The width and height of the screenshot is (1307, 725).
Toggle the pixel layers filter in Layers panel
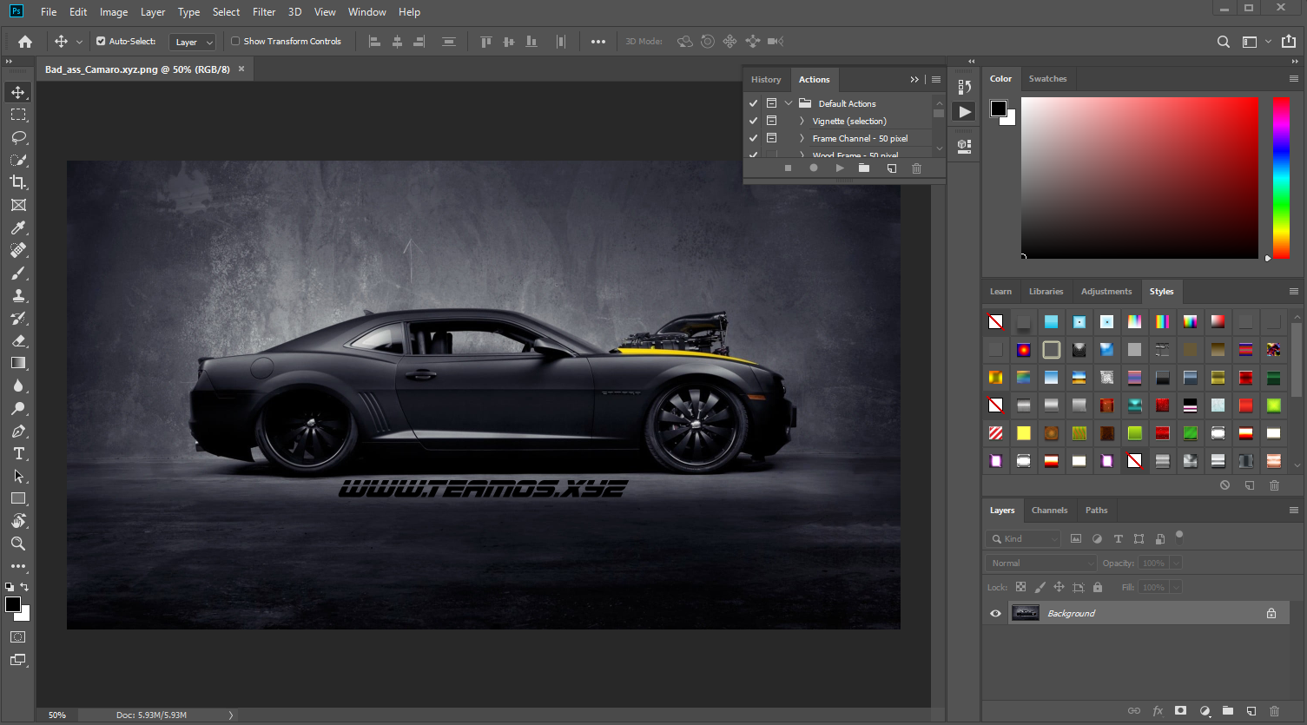point(1076,538)
